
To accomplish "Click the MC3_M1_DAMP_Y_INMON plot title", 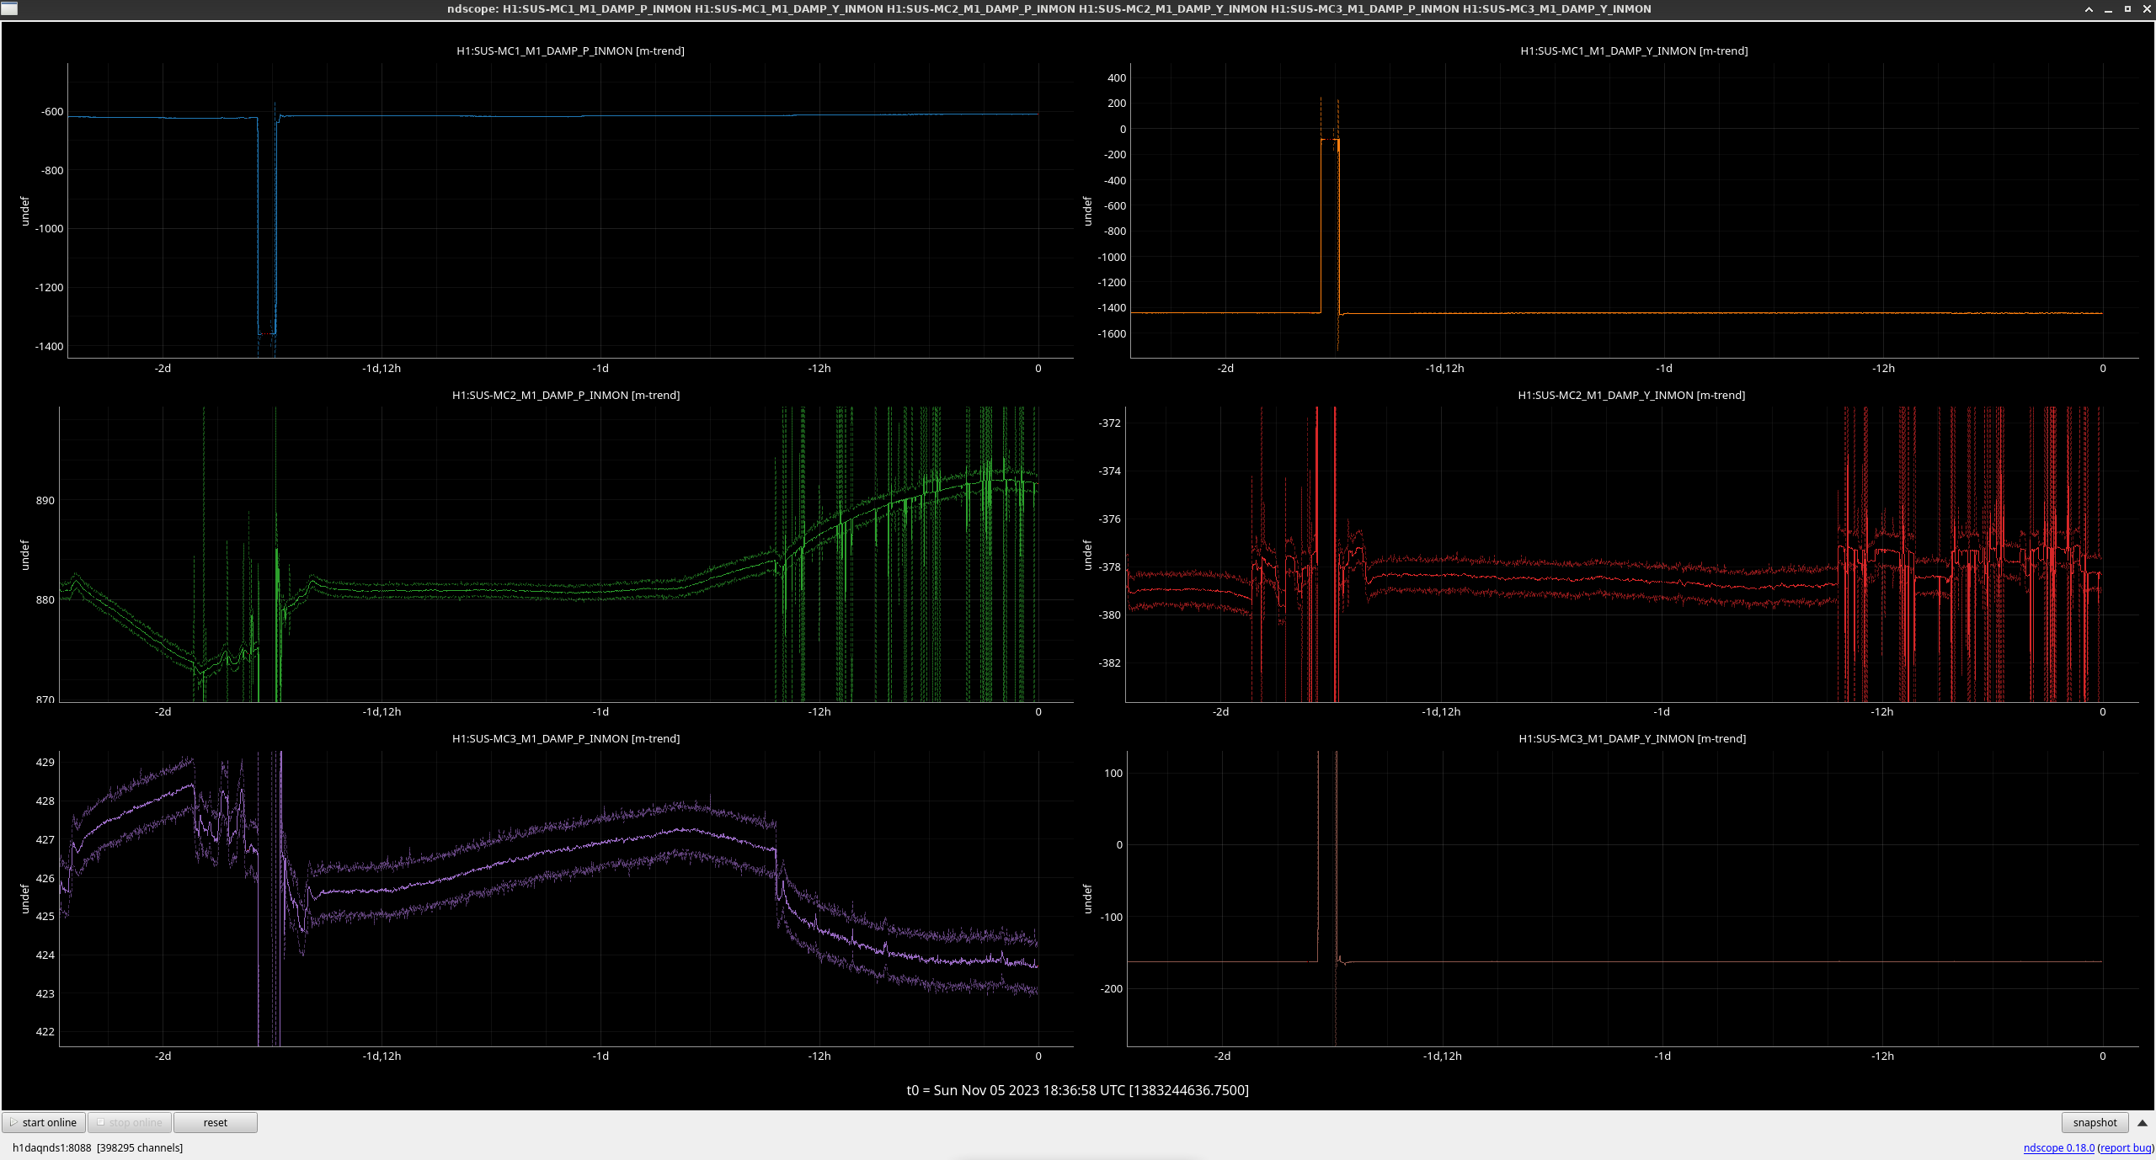I will 1631,738.
